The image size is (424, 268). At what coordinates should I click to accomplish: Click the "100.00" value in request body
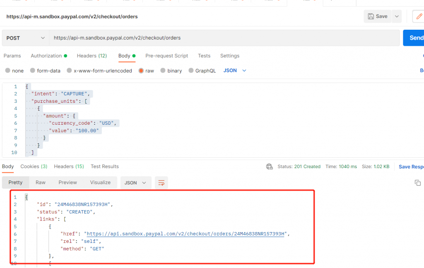(87, 131)
